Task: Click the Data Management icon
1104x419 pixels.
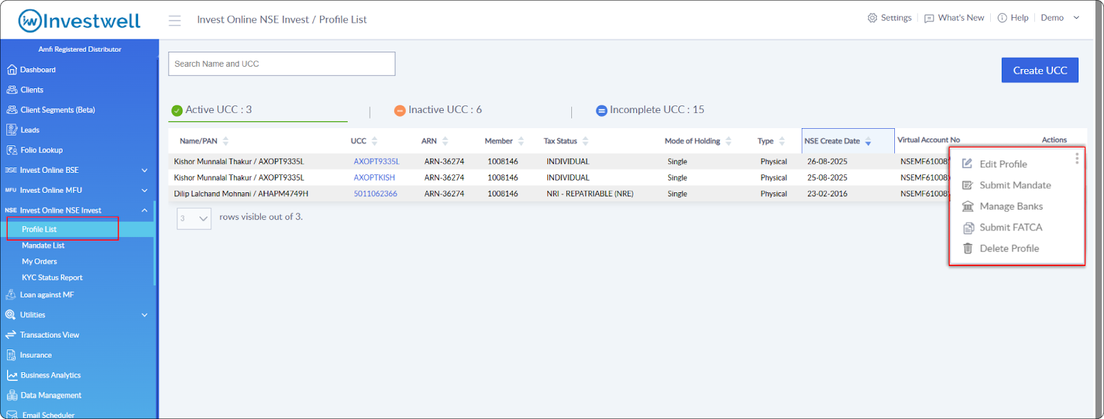Action: click(x=12, y=395)
